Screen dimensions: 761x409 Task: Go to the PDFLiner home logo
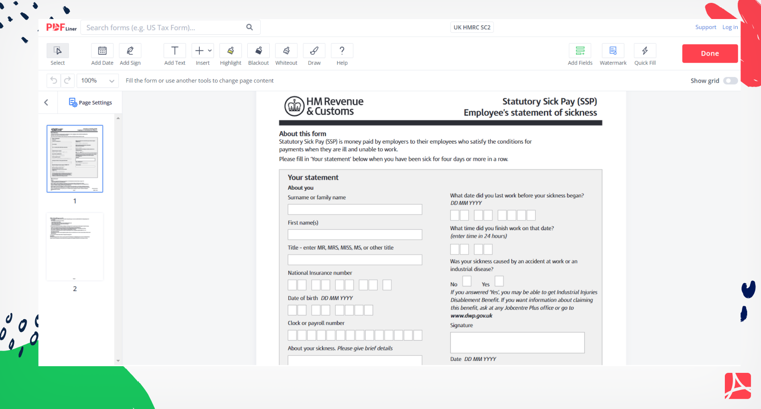point(61,27)
